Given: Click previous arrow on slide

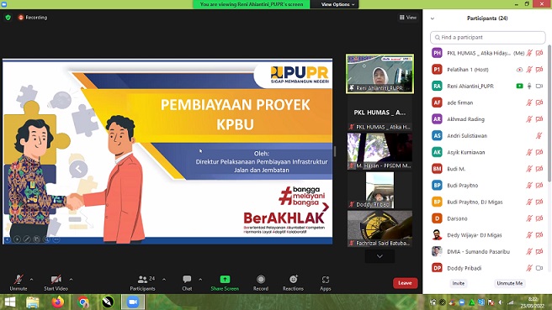Looking at the screenshot, I should 78,169.
